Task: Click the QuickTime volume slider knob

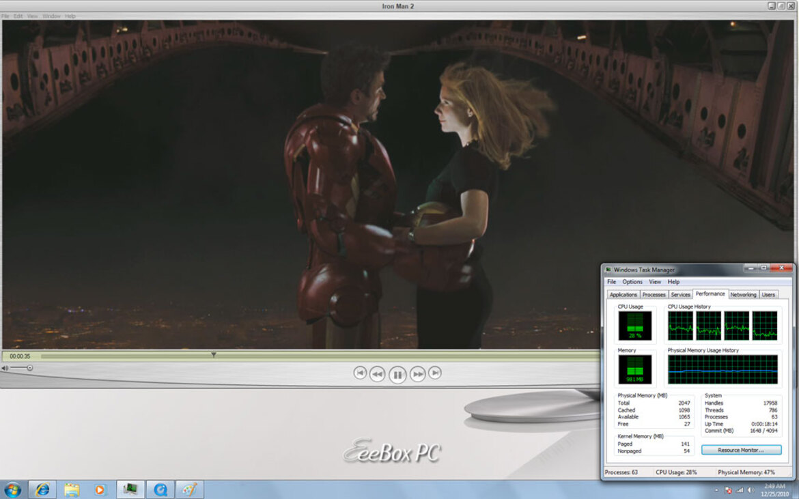Action: 29,368
